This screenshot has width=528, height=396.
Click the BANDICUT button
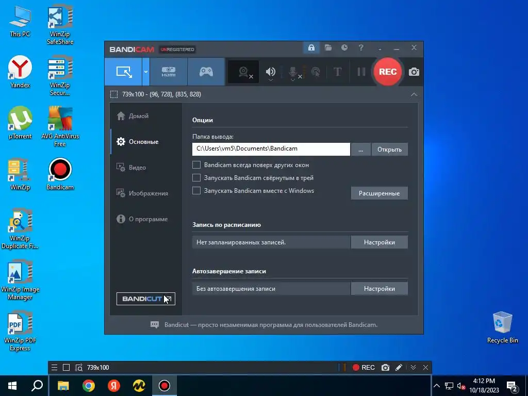tap(146, 299)
